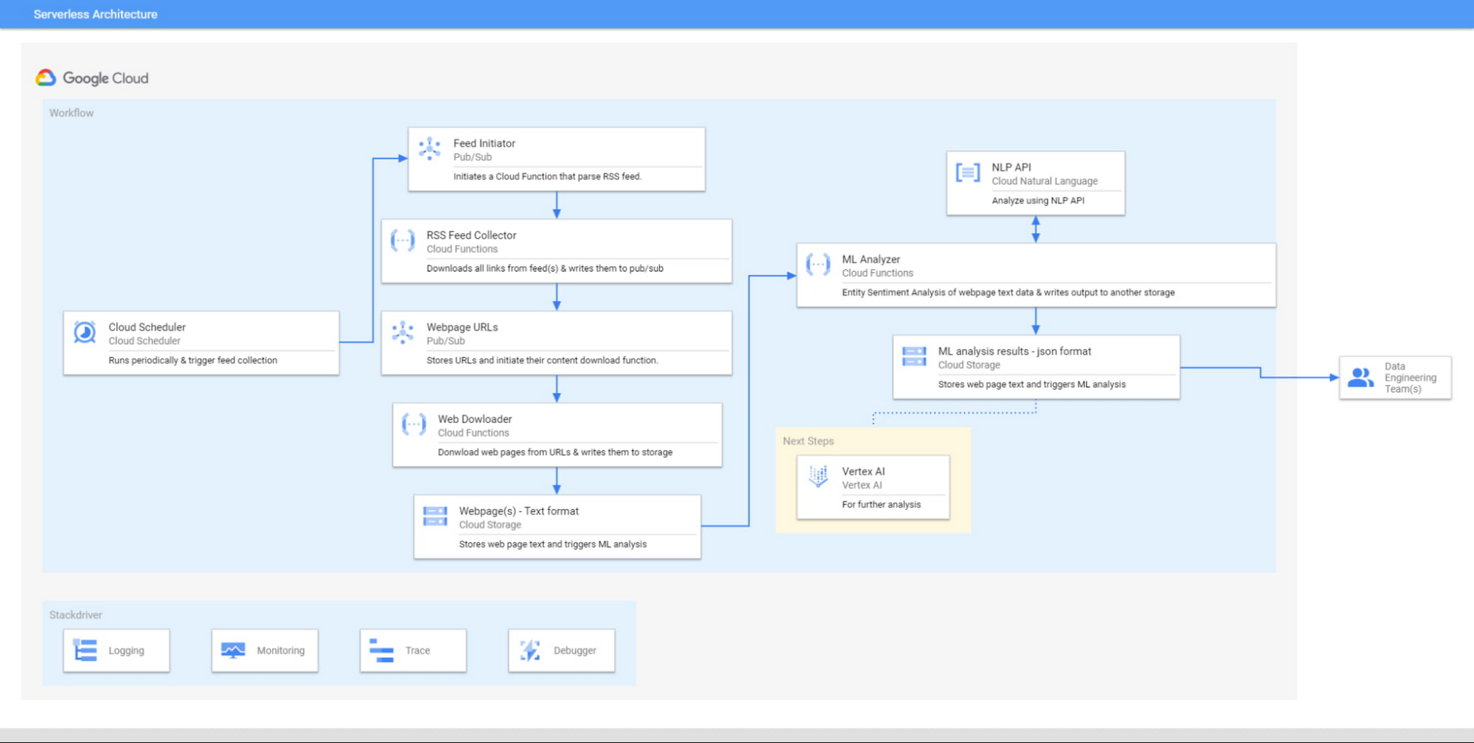Select the Feed Initiator title
1474x743 pixels.
coord(484,143)
